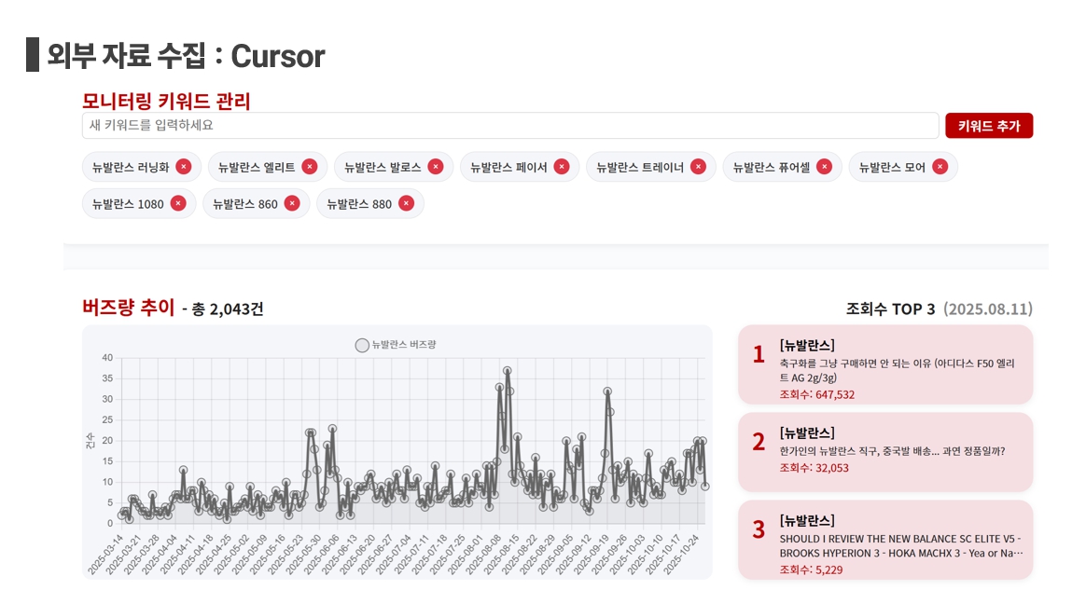Delete the 뉴발란스 엘리트 keyword chip
Image resolution: width=1072 pixels, height=604 pixels.
click(x=310, y=167)
